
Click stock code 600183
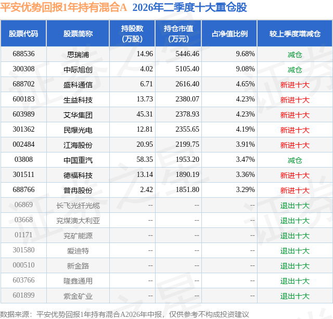(23, 99)
